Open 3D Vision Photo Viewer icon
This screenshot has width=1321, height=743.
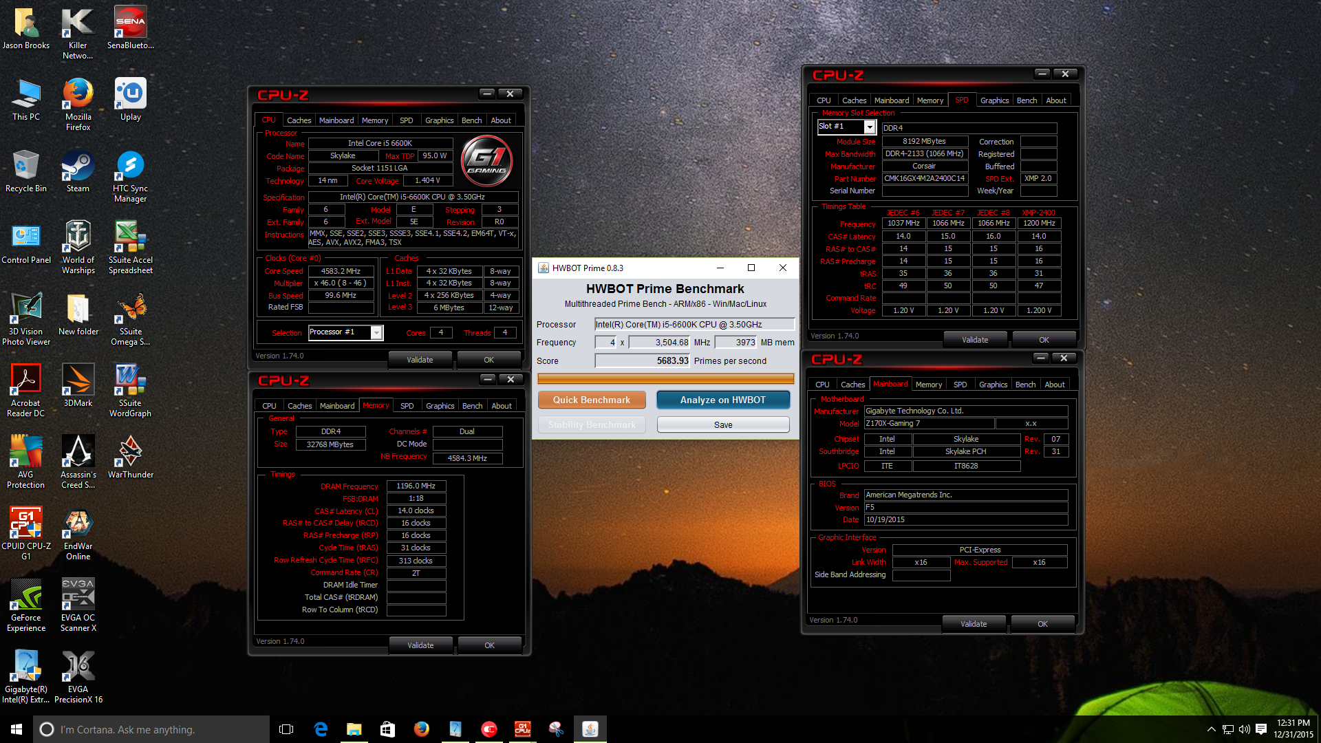pyautogui.click(x=25, y=319)
